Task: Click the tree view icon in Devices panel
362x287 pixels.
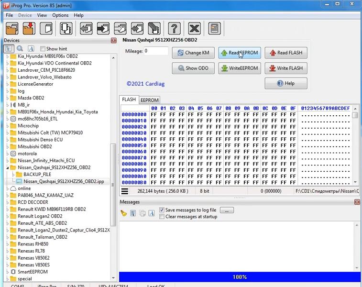Action: pyautogui.click(x=9, y=48)
